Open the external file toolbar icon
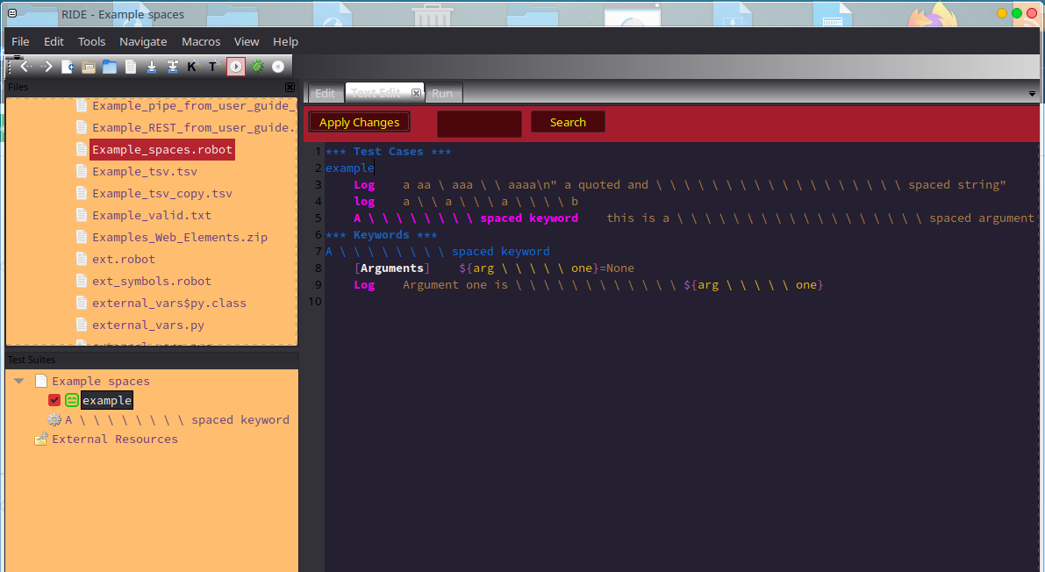Screen dimensions: 1045x572 click(131, 67)
